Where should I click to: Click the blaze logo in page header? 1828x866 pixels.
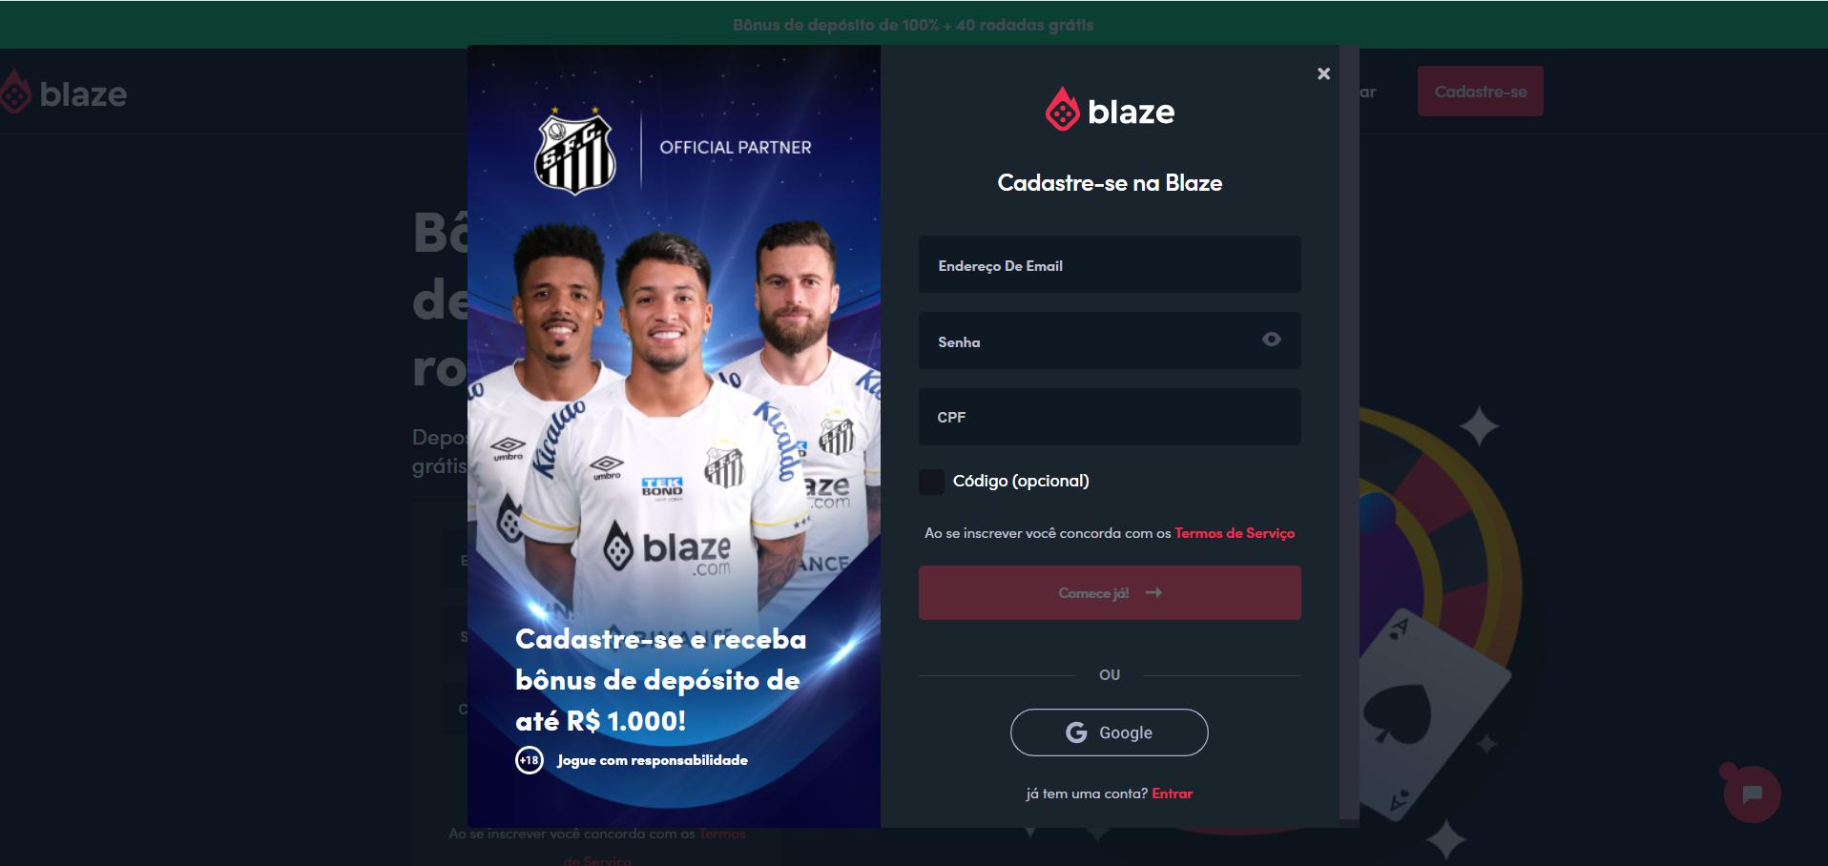[63, 93]
